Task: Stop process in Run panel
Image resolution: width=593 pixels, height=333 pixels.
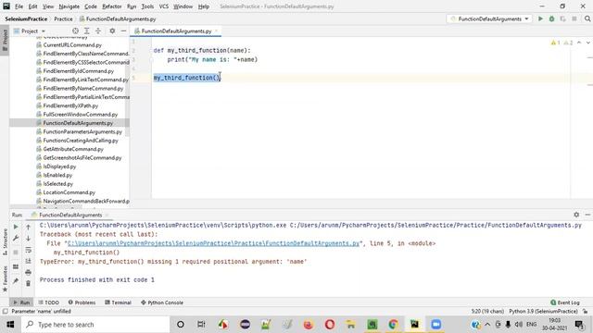Action: click(x=16, y=253)
